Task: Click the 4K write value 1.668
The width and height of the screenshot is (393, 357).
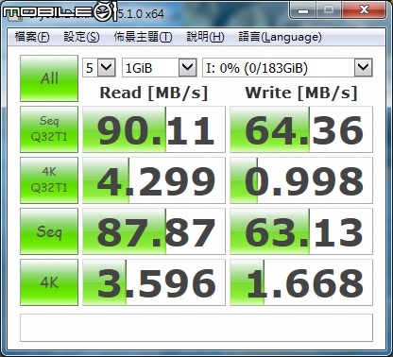Action: pyautogui.click(x=301, y=282)
